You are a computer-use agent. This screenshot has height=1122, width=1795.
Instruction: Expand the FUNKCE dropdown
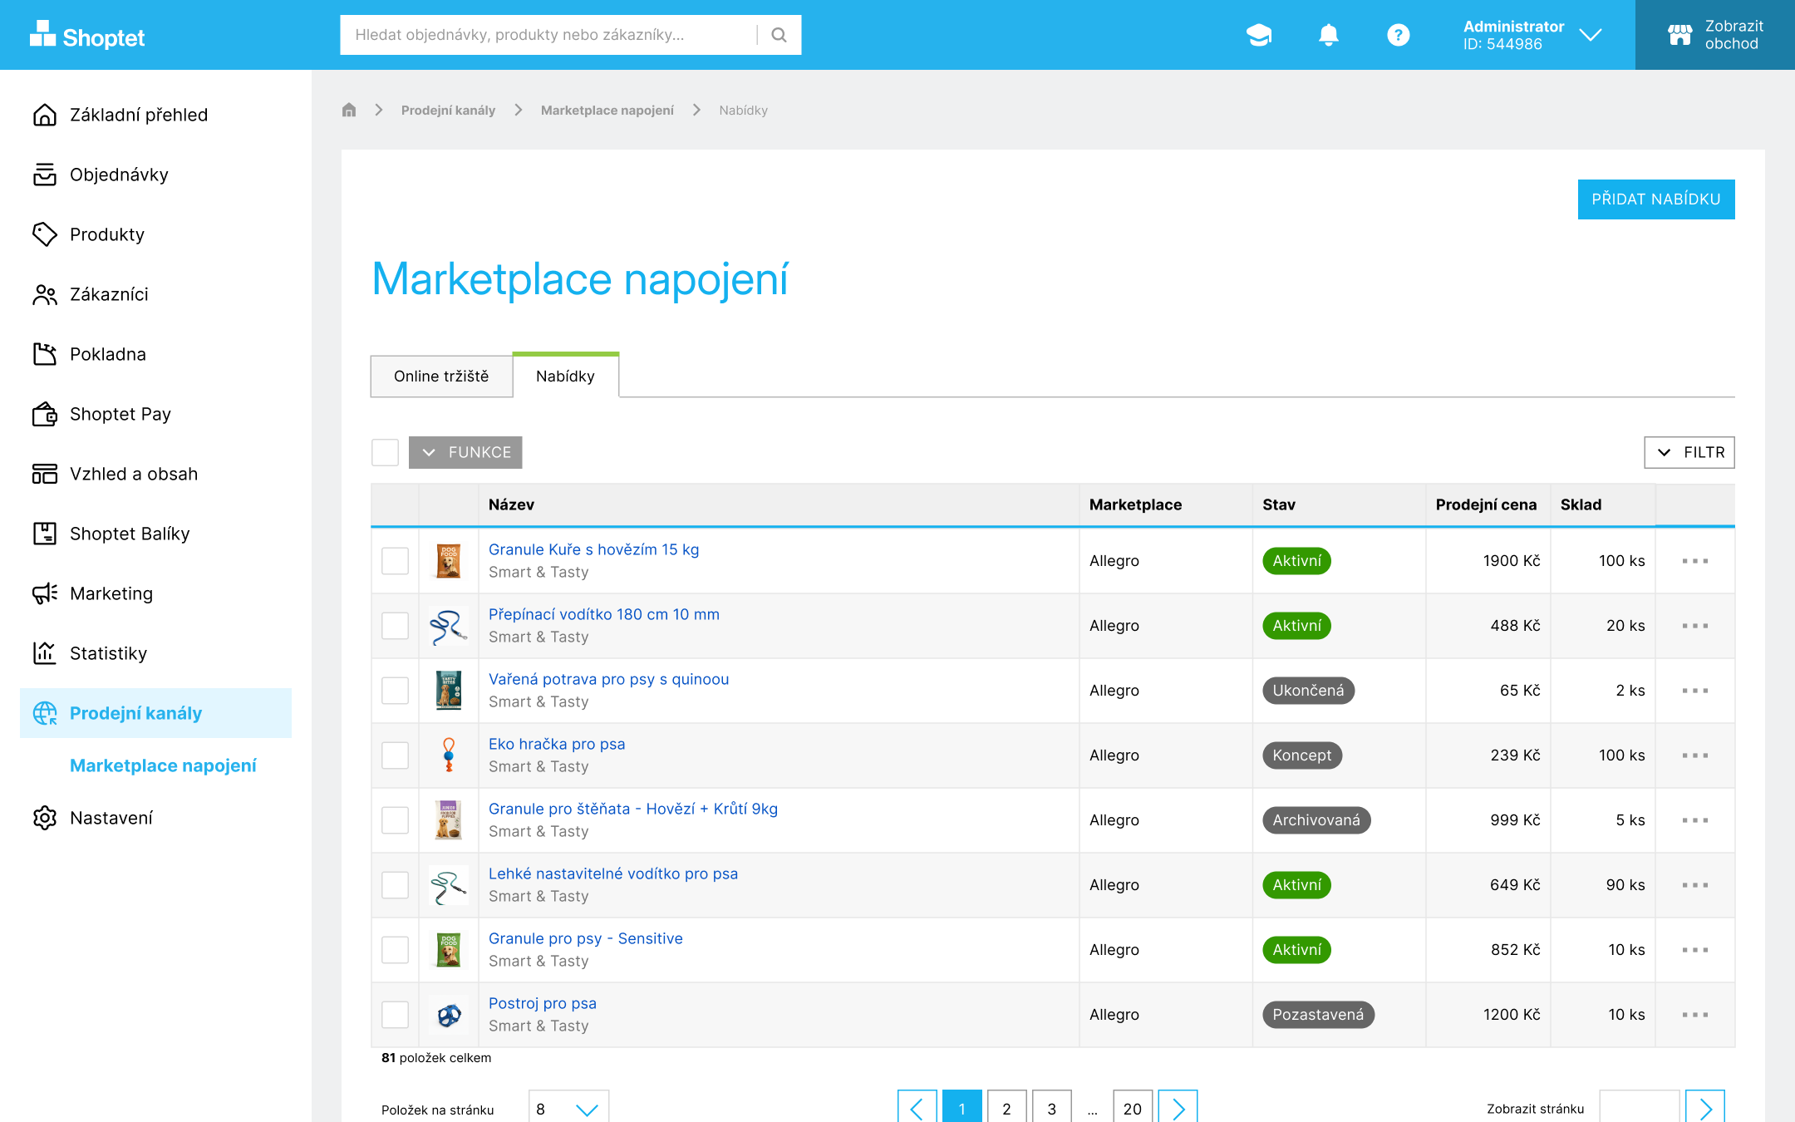[x=465, y=452]
